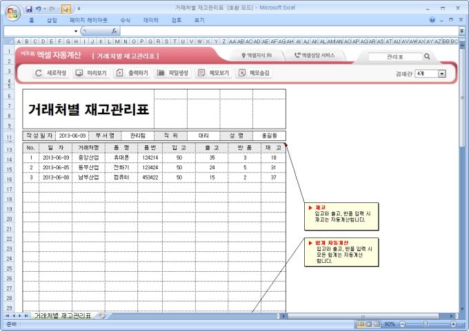Zoom out with the minus button

[402, 324]
